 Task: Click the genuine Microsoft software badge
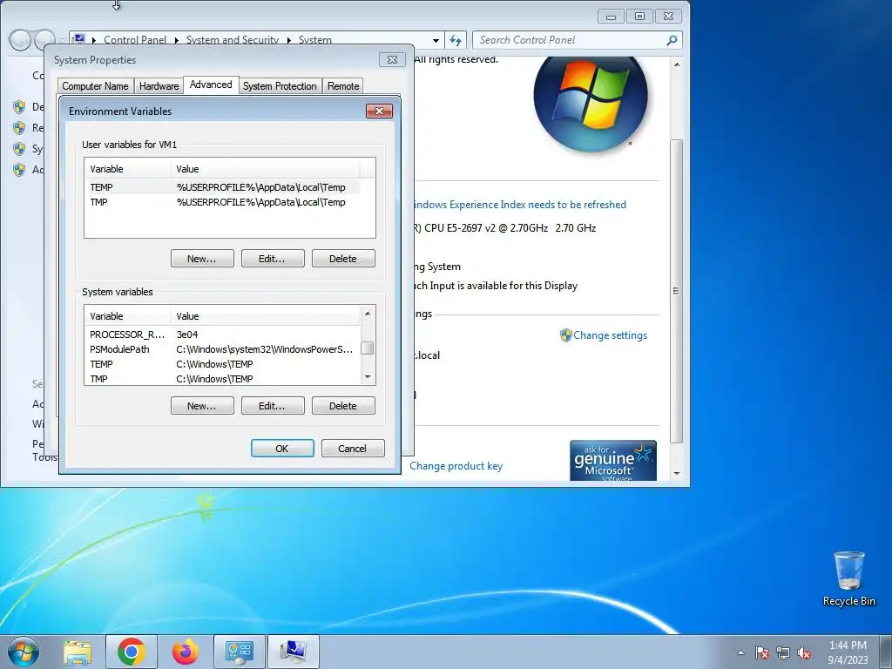tap(613, 460)
